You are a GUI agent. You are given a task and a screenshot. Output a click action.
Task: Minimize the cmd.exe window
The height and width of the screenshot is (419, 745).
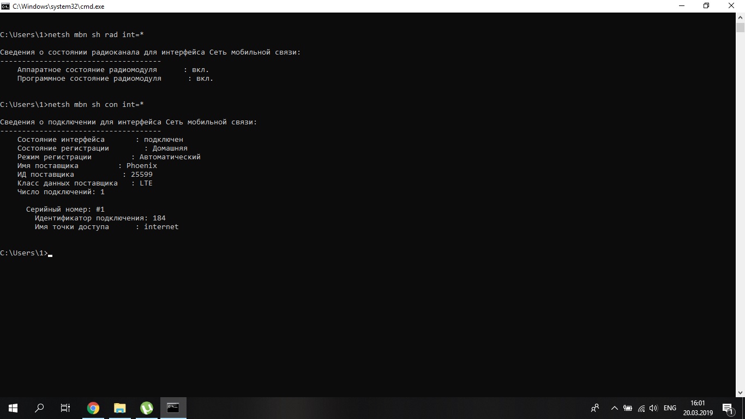682,6
